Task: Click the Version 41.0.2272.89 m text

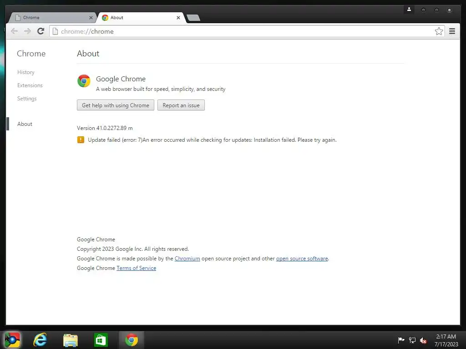Action: click(105, 128)
